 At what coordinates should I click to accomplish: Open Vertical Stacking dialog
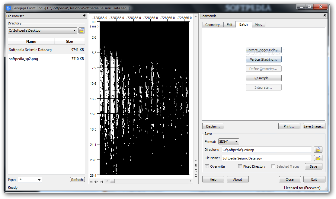pyautogui.click(x=264, y=59)
